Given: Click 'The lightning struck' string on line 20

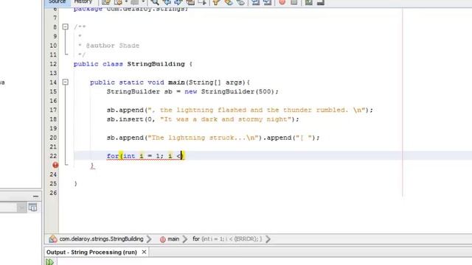Looking at the screenshot, I should [203, 138].
